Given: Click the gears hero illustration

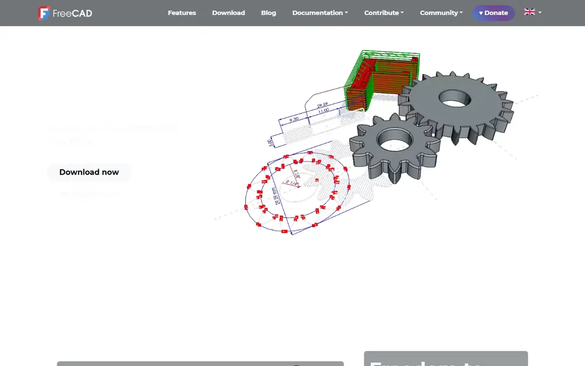Looking at the screenshot, I should [x=377, y=142].
